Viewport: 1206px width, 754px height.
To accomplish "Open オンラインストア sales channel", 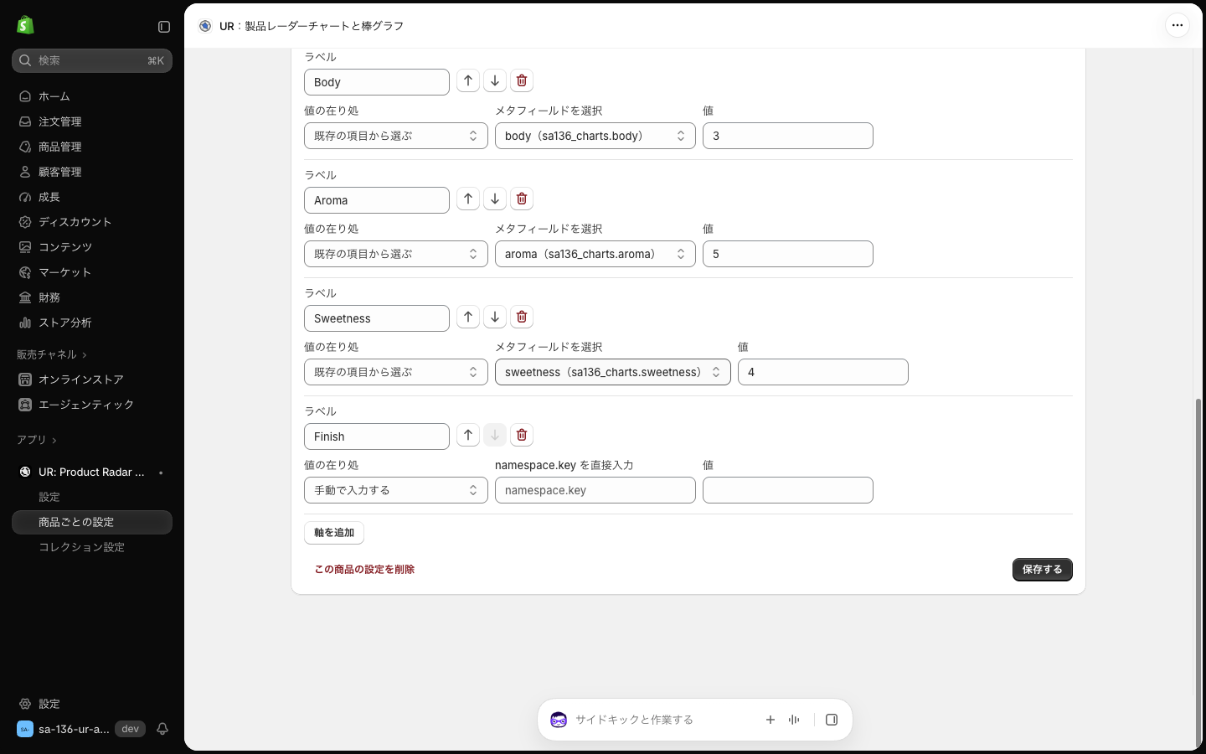I will tap(92, 380).
